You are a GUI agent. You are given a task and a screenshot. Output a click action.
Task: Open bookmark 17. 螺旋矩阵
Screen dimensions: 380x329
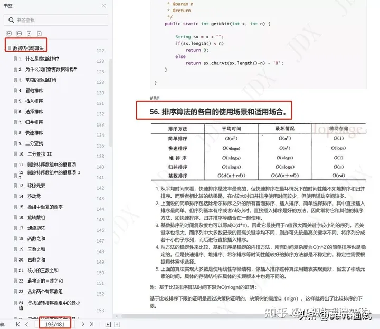tap(32, 228)
